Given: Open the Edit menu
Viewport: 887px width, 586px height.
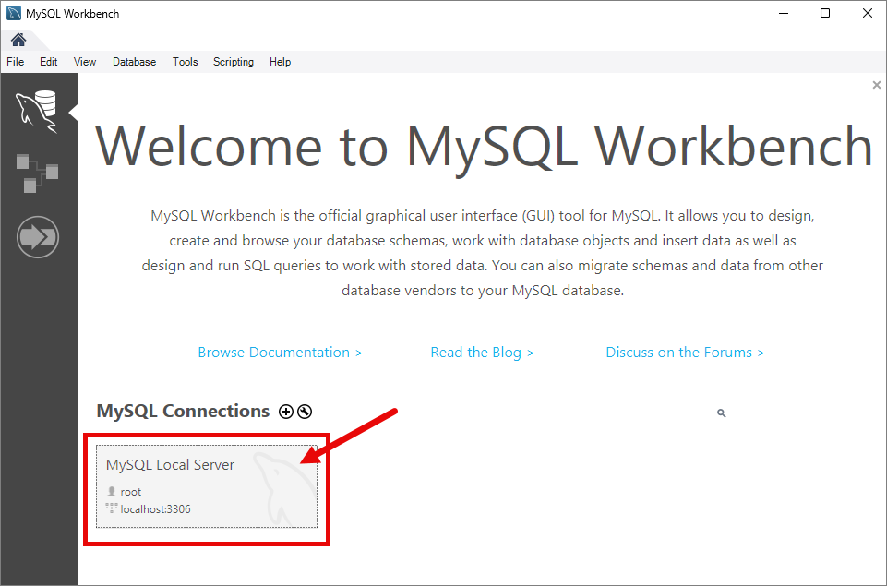Looking at the screenshot, I should 48,62.
